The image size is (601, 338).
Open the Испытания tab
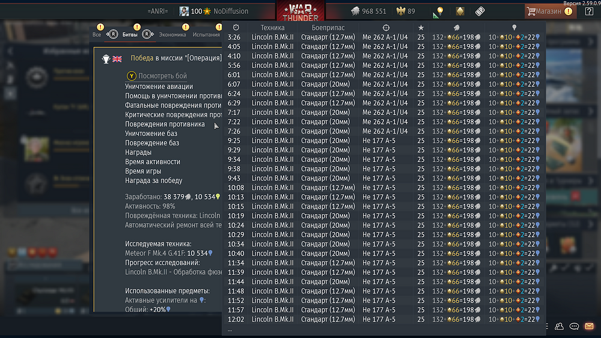click(206, 34)
